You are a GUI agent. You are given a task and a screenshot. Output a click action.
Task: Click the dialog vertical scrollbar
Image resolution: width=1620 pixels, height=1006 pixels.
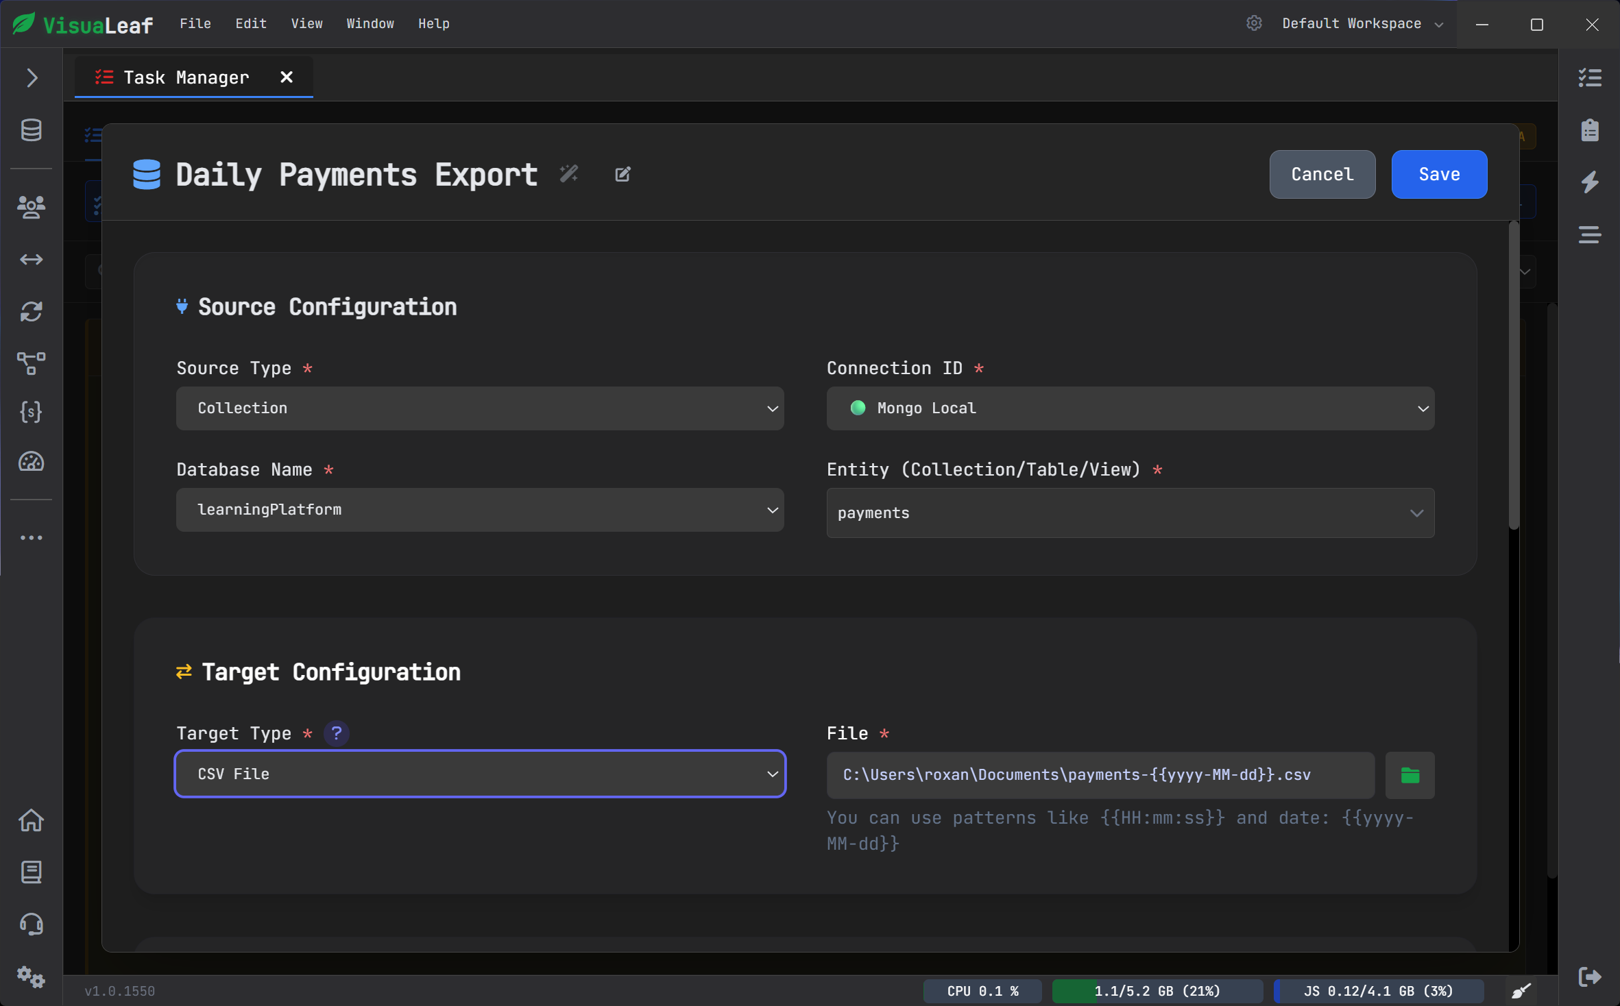(x=1514, y=376)
